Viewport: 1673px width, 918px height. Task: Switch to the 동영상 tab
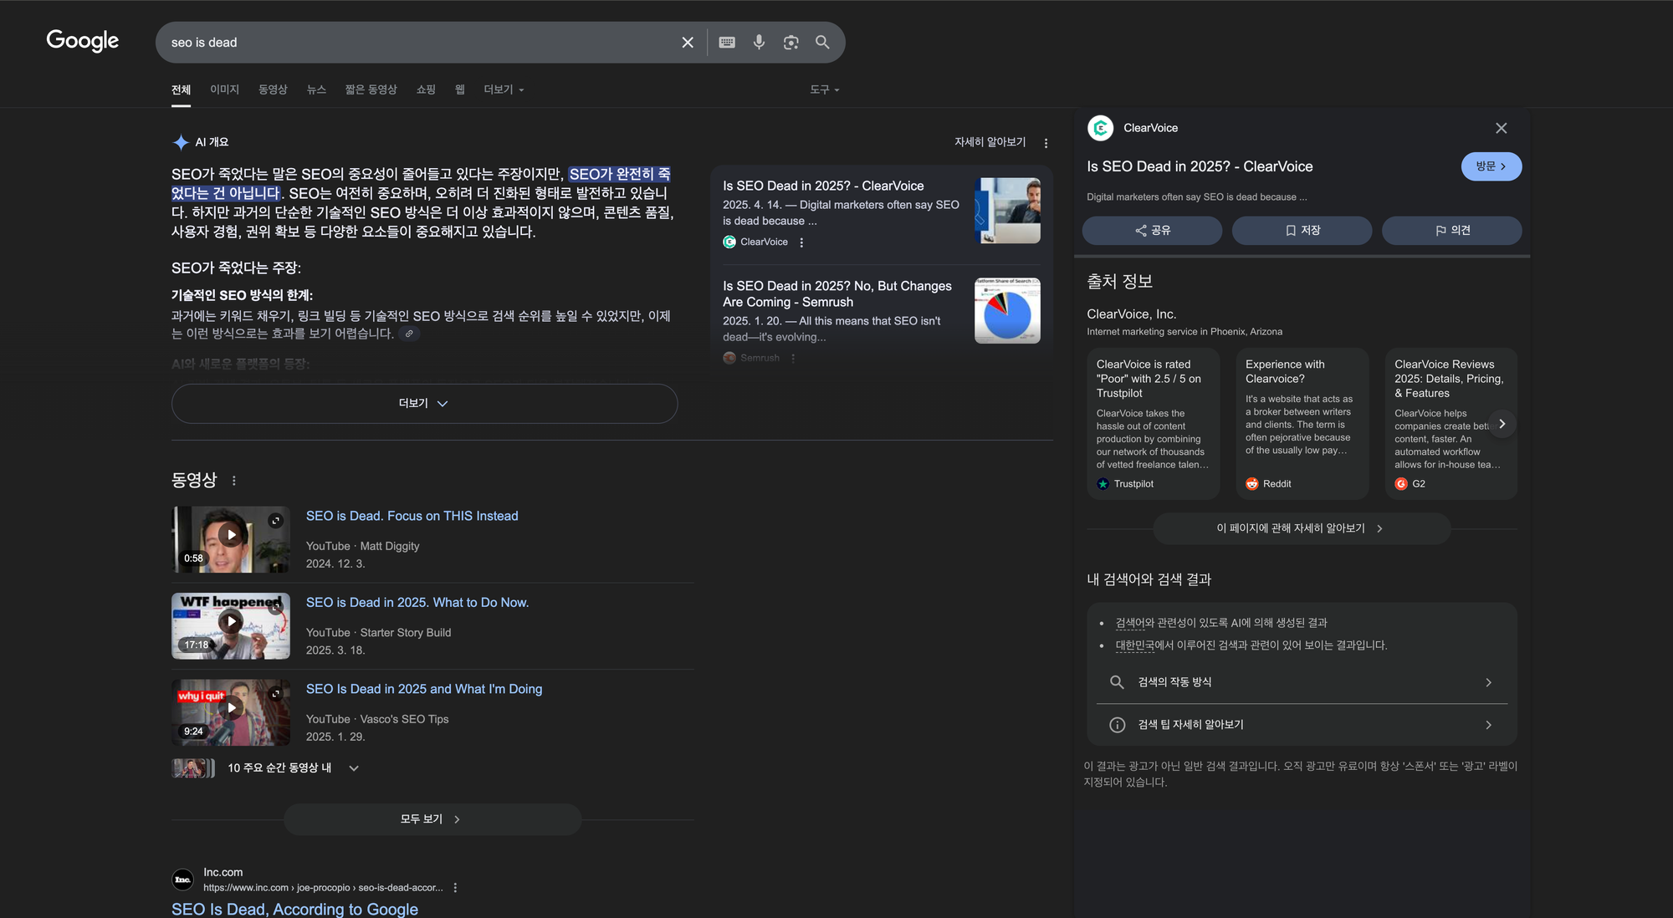pyautogui.click(x=273, y=89)
